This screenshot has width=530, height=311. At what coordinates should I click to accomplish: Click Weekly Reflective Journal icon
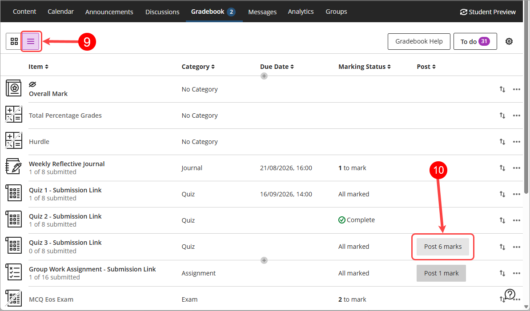(x=13, y=166)
